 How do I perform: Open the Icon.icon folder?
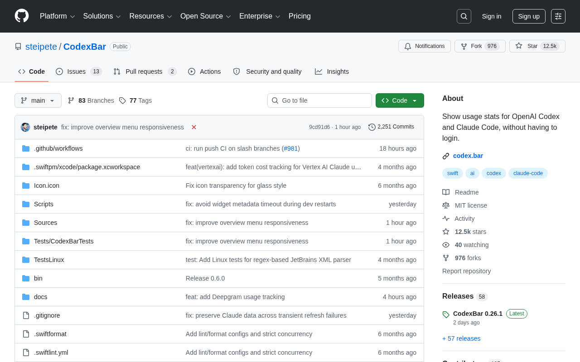tap(47, 186)
